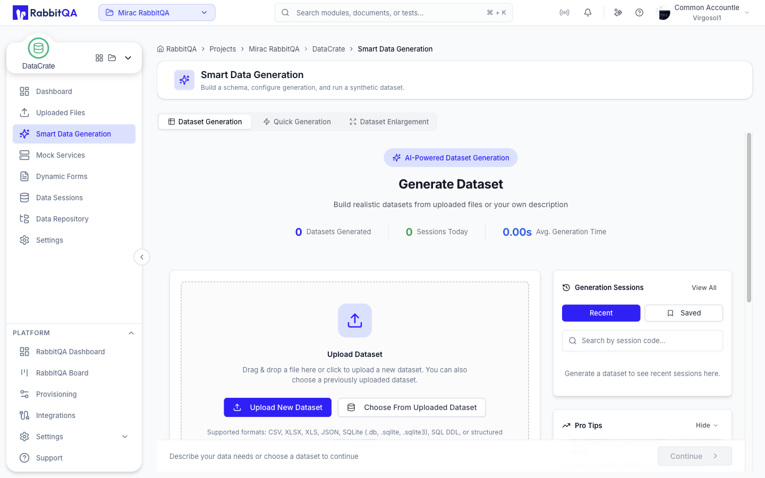This screenshot has width=765, height=478.
Task: Open RabbitQA Board from Platform
Action: [x=74, y=373]
